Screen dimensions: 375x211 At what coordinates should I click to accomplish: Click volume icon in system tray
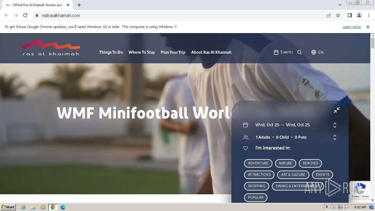click(333, 207)
